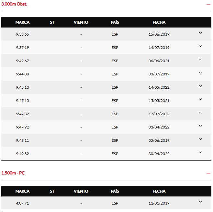
Task: Expand the 9:47.92 result row
Action: pyautogui.click(x=200, y=126)
